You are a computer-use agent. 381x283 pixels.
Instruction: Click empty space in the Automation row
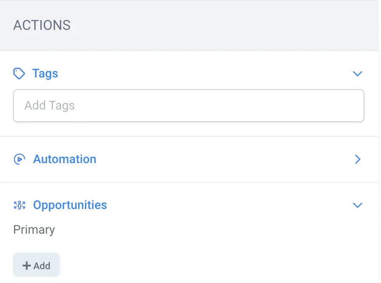(226, 159)
